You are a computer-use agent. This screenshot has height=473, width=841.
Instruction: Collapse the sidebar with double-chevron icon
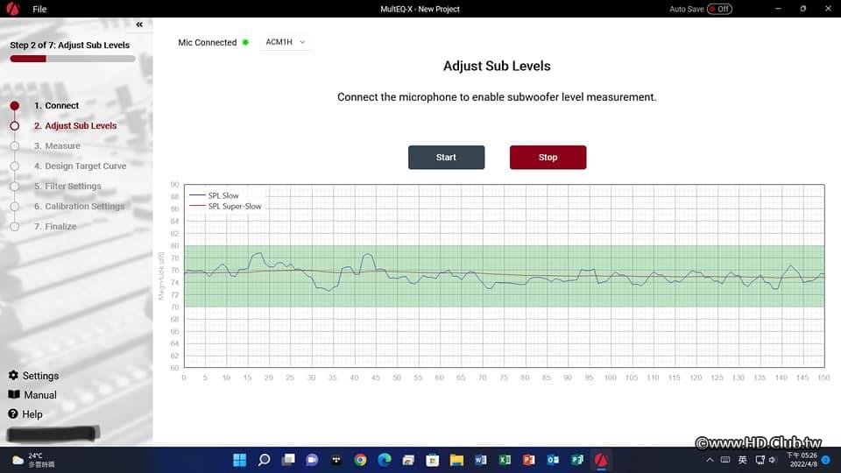(139, 25)
